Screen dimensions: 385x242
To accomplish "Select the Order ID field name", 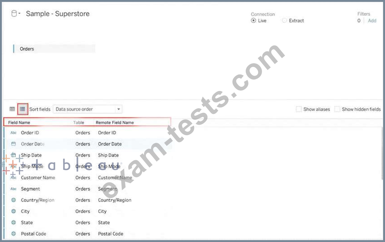I will 30,133.
